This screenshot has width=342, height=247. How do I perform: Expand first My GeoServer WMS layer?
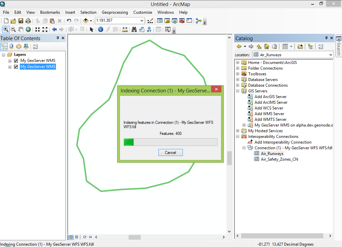10,61
